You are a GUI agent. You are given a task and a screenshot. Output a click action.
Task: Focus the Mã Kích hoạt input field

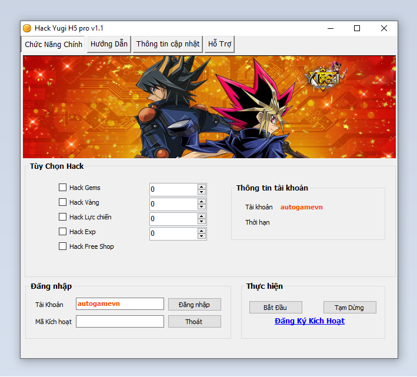[x=120, y=322]
